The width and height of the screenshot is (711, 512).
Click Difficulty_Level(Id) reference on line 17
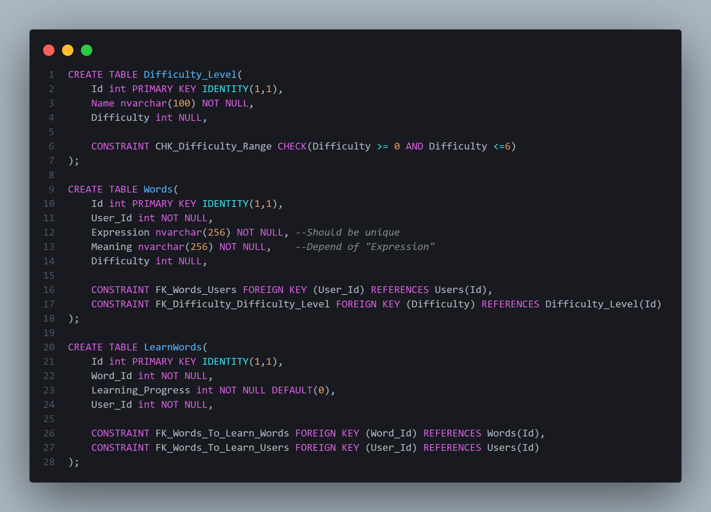coord(603,304)
